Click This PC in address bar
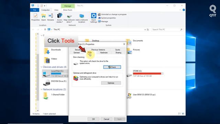 pos(57,30)
